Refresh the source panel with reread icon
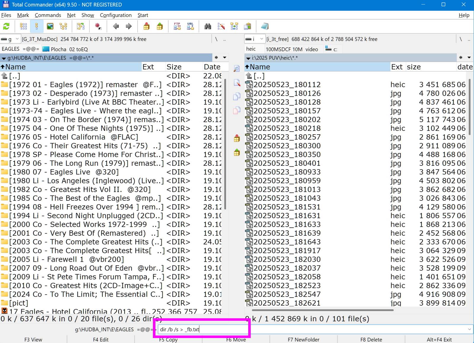This screenshot has height=343, width=474. (6, 26)
